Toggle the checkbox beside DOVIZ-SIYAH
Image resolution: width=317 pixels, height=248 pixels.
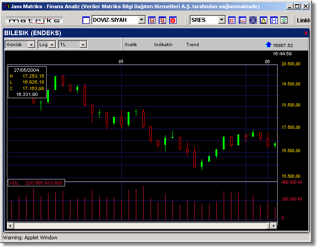[x=86, y=21]
